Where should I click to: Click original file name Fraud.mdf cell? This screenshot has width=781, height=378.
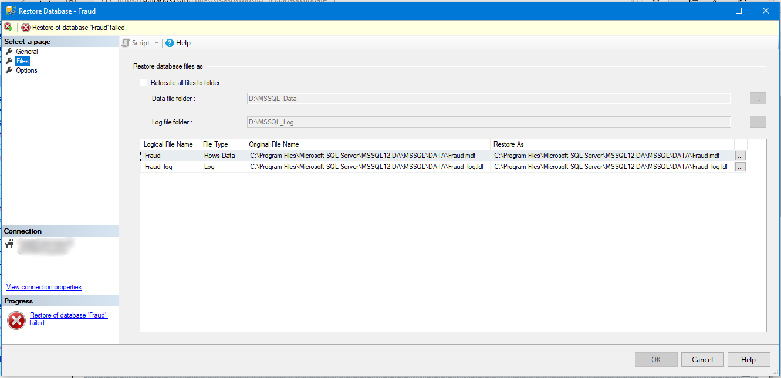[x=368, y=156]
